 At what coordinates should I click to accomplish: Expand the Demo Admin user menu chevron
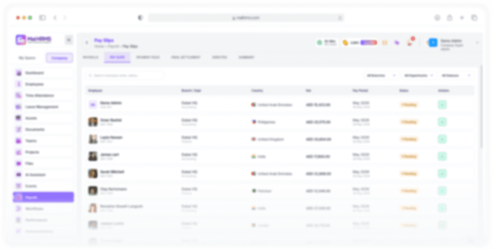click(x=477, y=43)
